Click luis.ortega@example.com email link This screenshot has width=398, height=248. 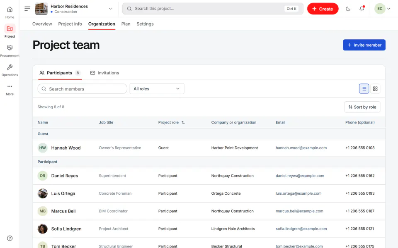(x=298, y=193)
